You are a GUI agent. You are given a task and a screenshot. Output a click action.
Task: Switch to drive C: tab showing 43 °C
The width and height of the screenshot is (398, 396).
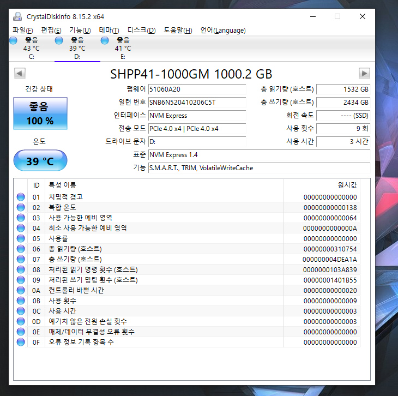pos(32,48)
